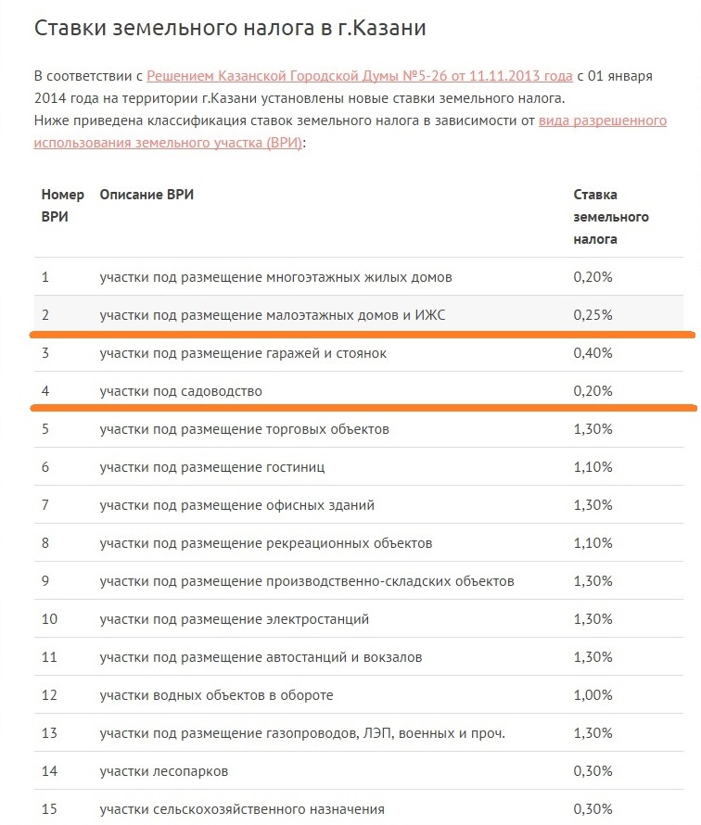
Task: Click the гостиниц row description
Action: tap(212, 467)
